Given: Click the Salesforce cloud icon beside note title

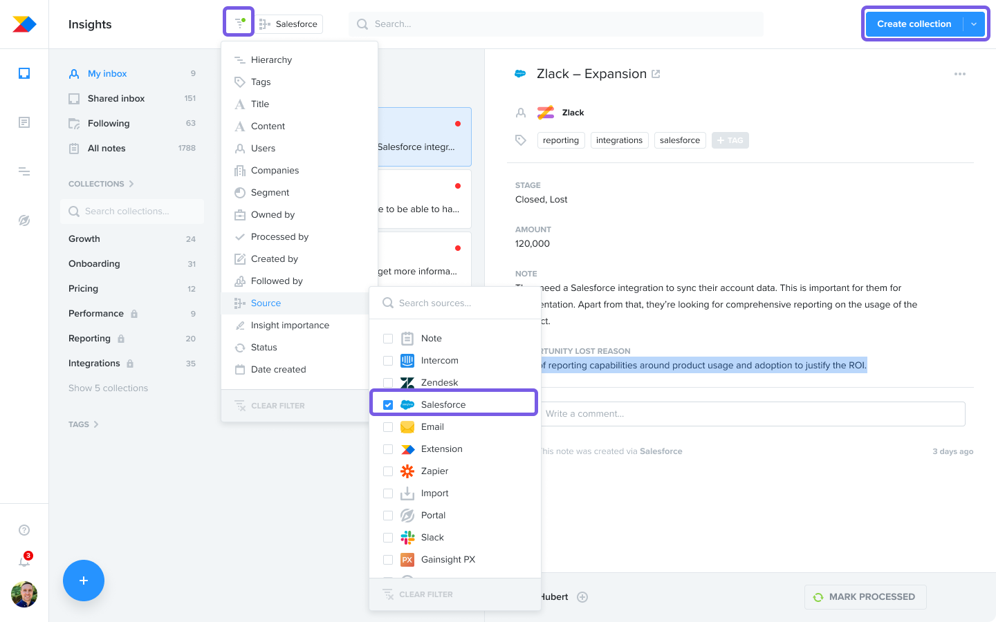Looking at the screenshot, I should point(520,73).
